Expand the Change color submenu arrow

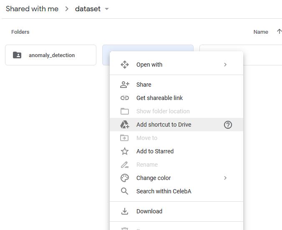point(225,178)
